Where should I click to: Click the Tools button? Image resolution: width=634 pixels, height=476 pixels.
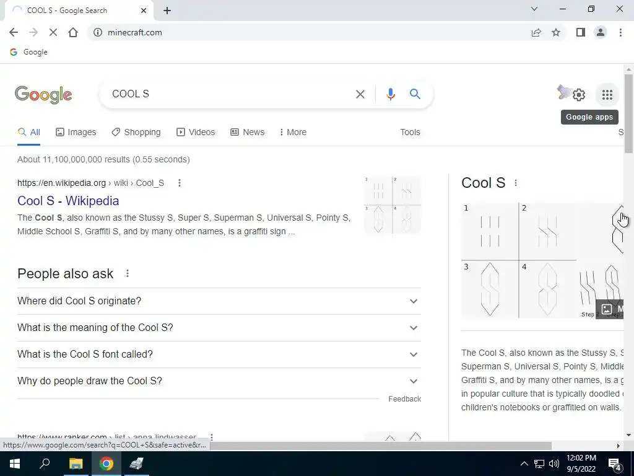[x=410, y=133]
